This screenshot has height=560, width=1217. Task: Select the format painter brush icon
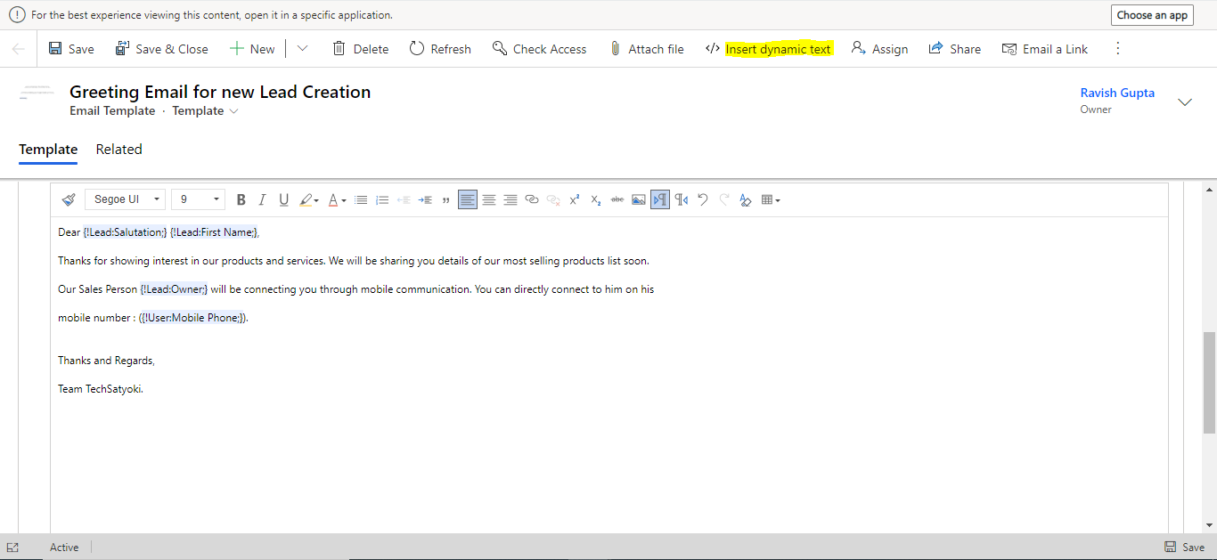click(67, 199)
